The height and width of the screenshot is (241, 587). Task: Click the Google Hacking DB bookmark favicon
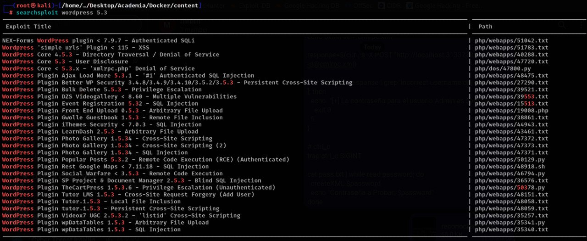coord(279,6)
